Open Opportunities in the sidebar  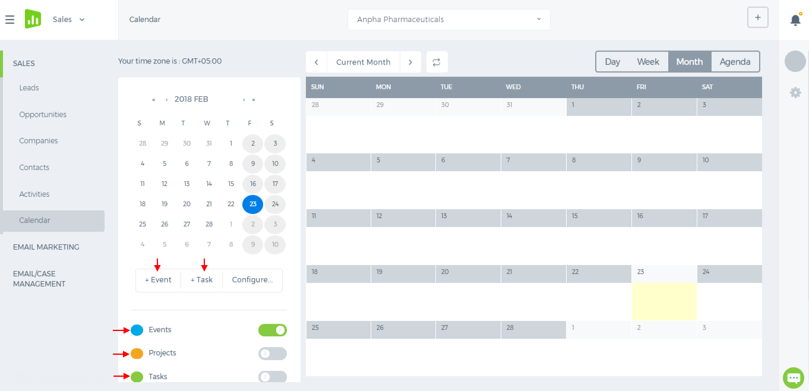pos(43,115)
